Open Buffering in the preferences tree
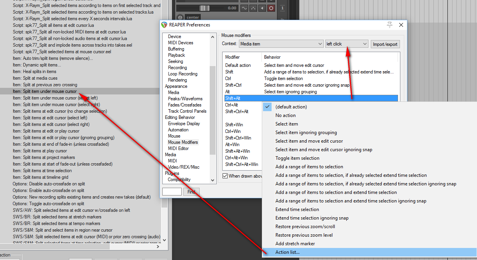This screenshot has height=260, width=477. point(176,49)
